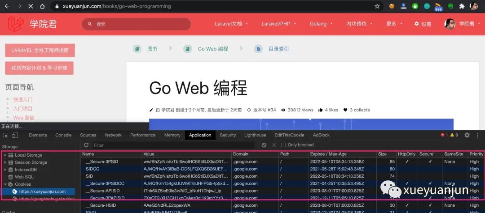This screenshot has height=213, width=485.
Task: Switch to the EditThisCookie tab
Action: point(289,135)
